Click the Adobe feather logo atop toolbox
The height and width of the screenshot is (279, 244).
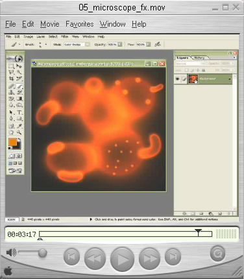pos(15,58)
